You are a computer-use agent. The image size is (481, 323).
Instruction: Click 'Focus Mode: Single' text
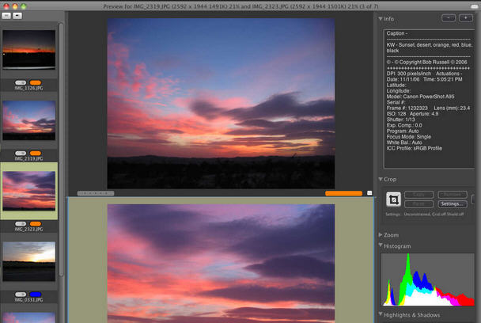tap(408, 137)
